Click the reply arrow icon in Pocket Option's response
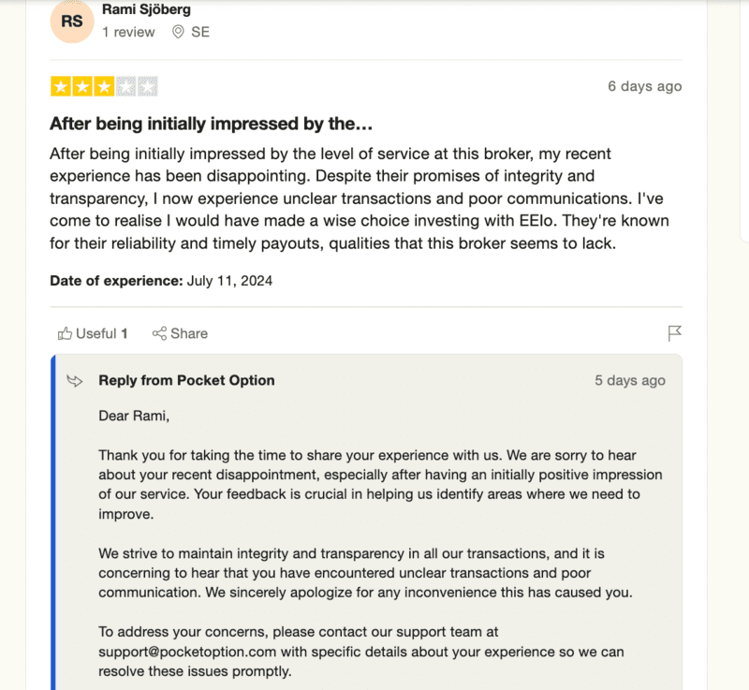Viewport: 749px width, 690px height. (74, 381)
